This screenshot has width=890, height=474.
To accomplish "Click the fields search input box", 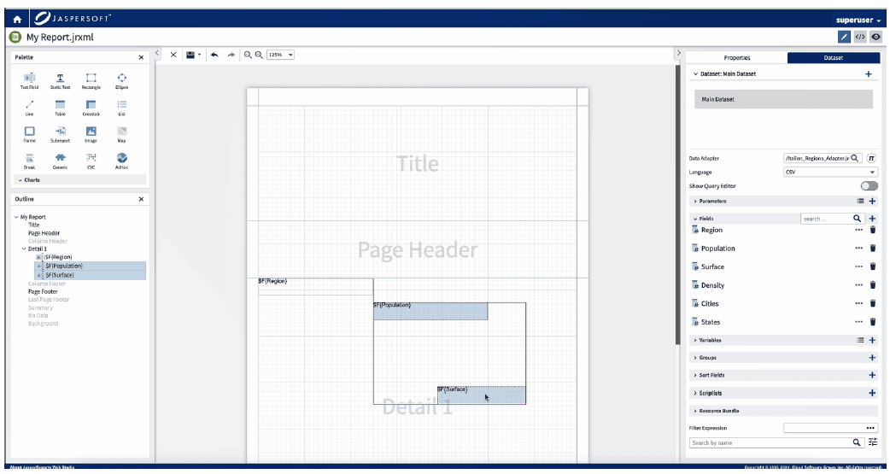I will click(825, 219).
